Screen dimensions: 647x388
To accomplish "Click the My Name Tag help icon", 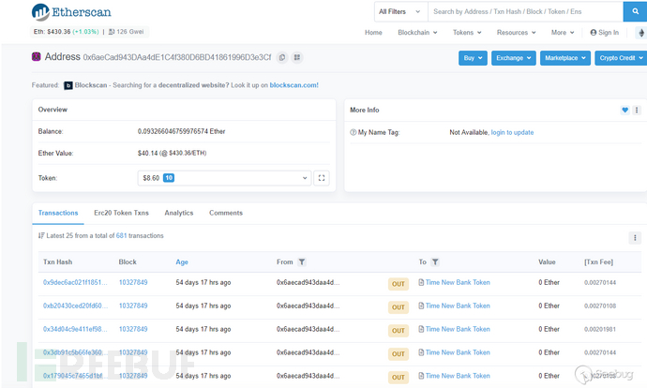I will click(x=354, y=132).
